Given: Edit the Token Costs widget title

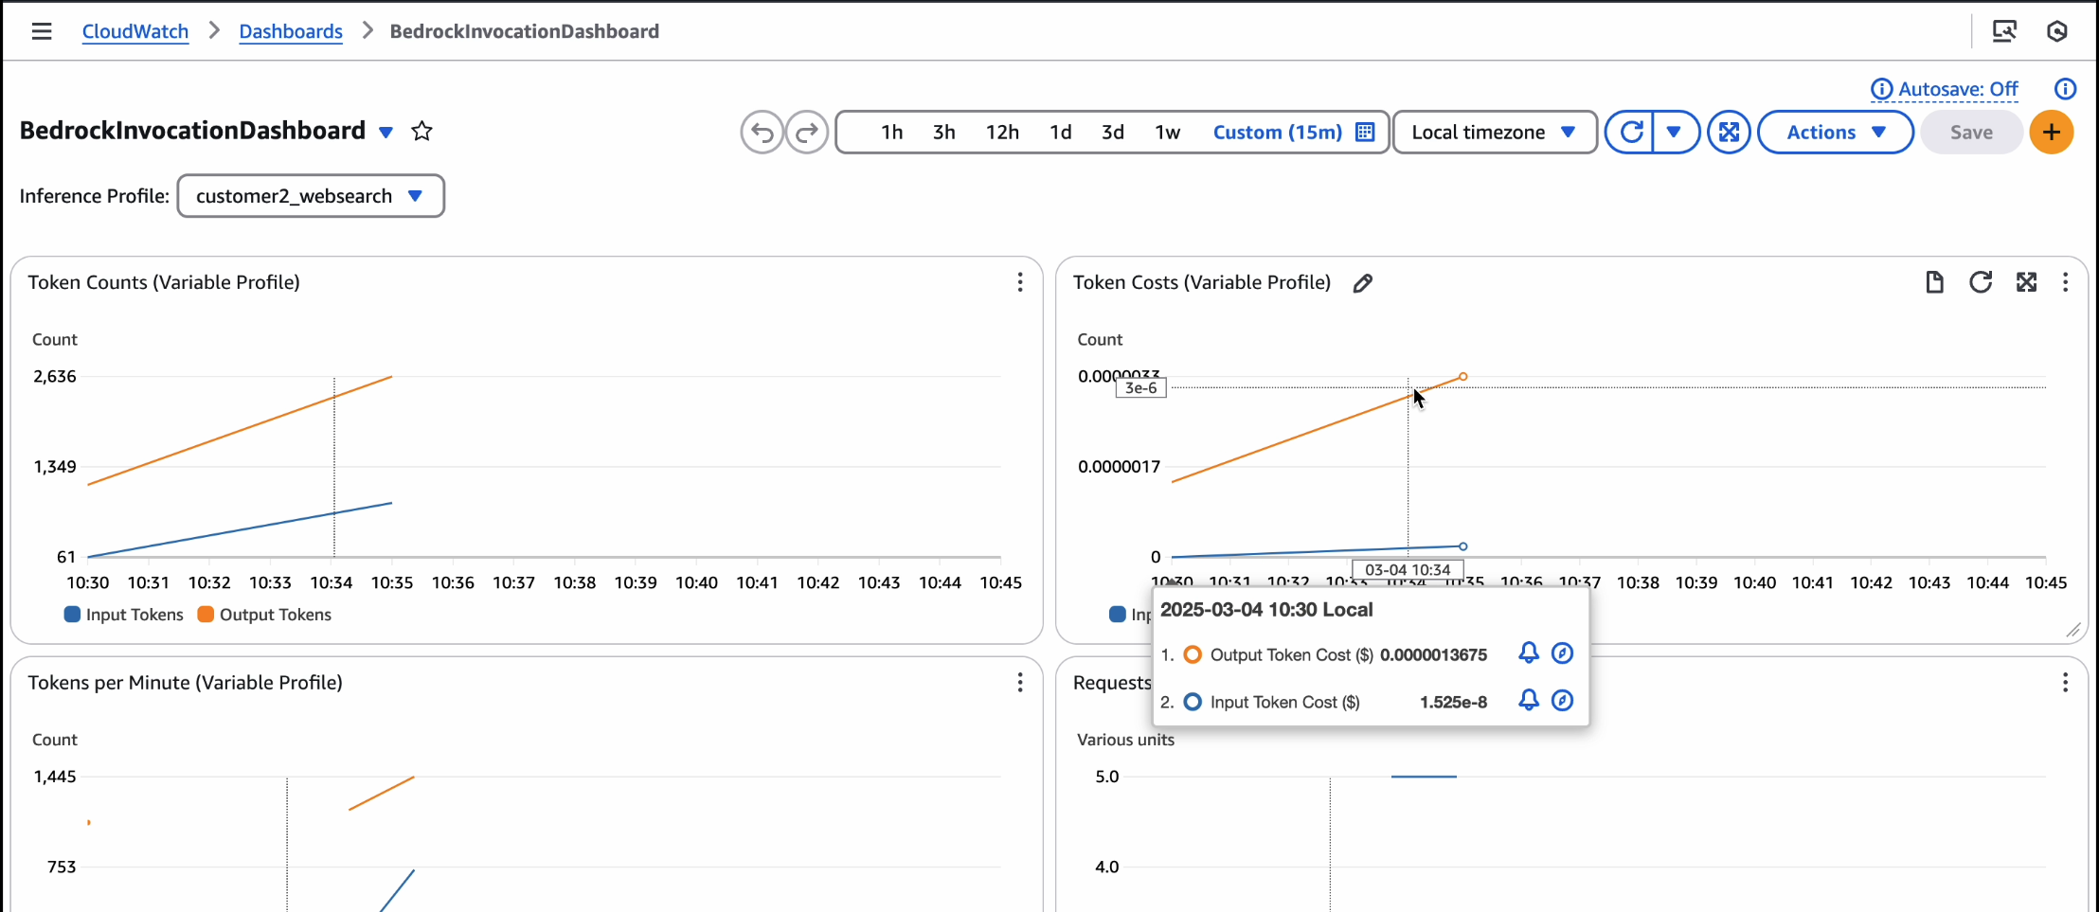Looking at the screenshot, I should click(1363, 283).
